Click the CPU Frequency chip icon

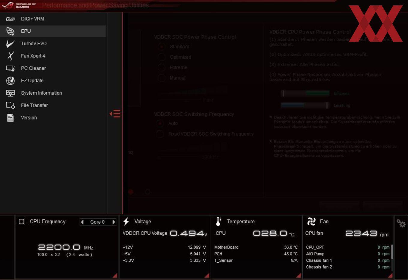click(21, 222)
